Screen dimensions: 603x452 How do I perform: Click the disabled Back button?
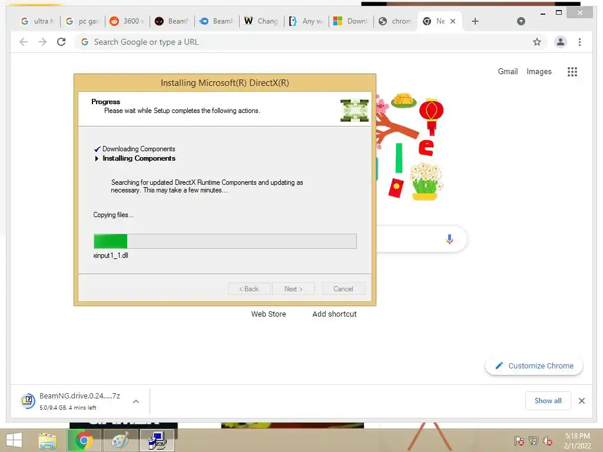[249, 288]
